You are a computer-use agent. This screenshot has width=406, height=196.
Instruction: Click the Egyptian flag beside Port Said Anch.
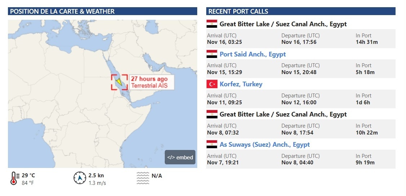click(x=212, y=54)
